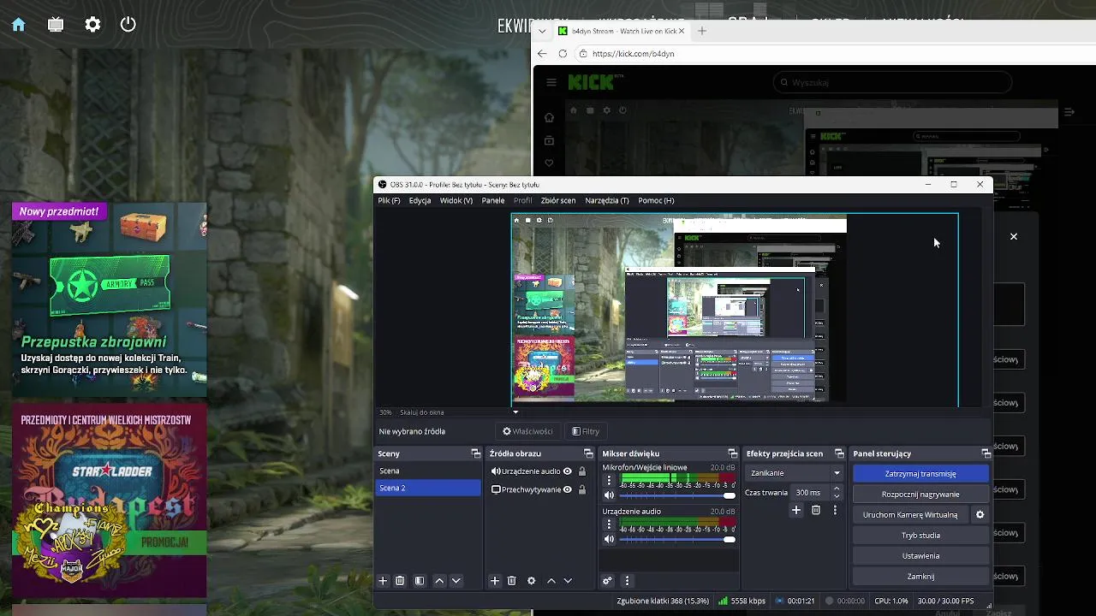Adjust the Urządzenie audio volume slider

(676, 539)
